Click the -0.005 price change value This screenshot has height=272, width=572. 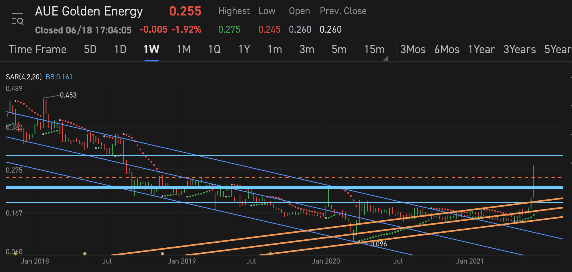pos(154,30)
